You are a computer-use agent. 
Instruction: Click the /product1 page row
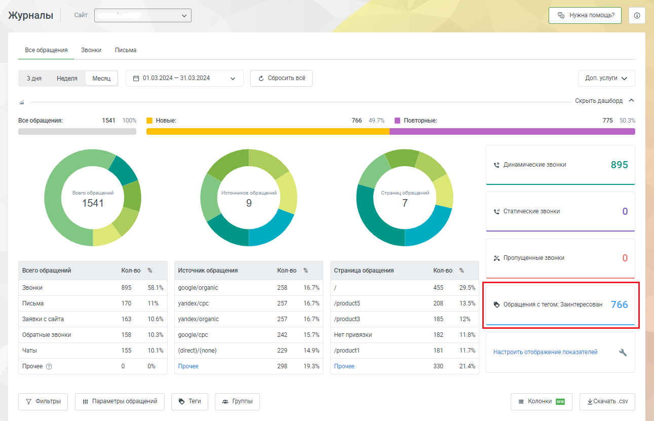(405, 351)
